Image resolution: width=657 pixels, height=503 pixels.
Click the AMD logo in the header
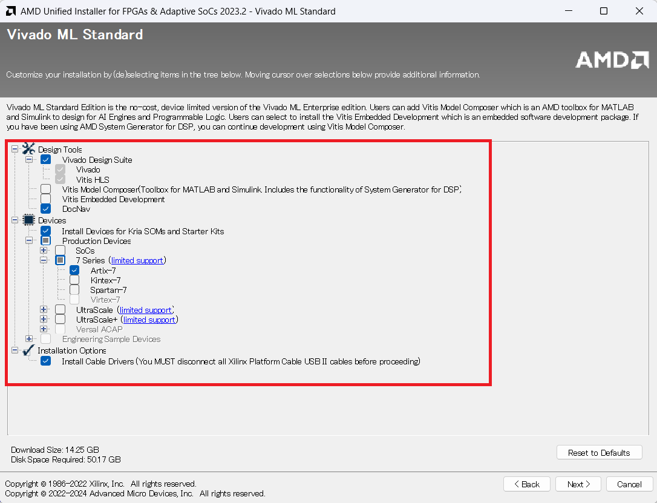point(612,59)
